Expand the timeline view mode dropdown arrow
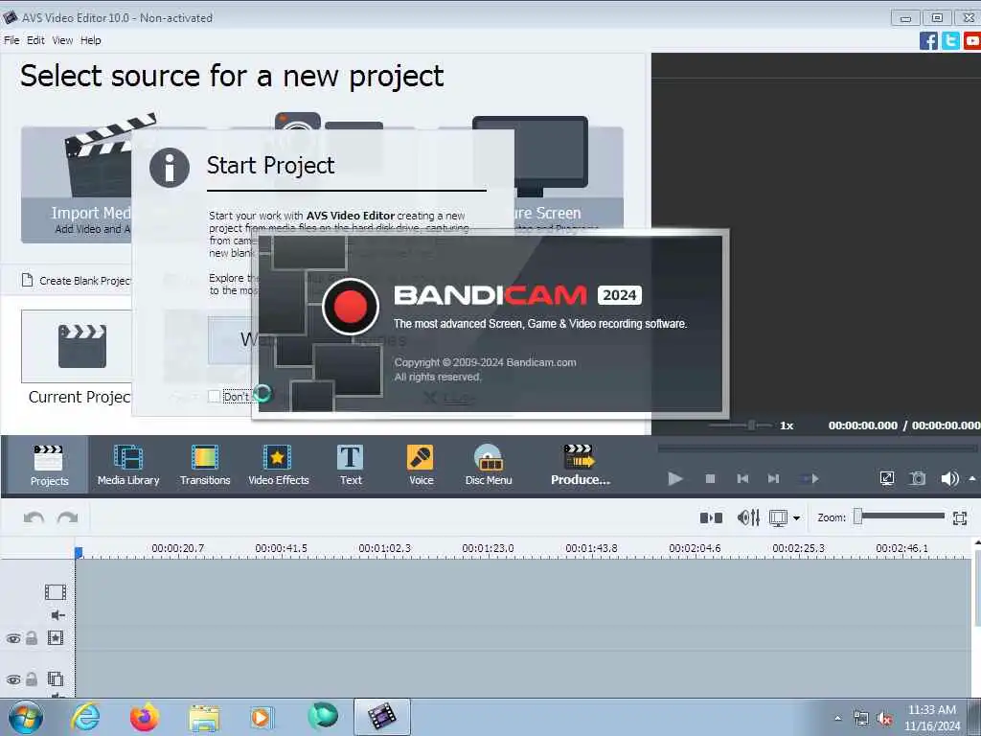The width and height of the screenshot is (981, 736). pos(796,518)
